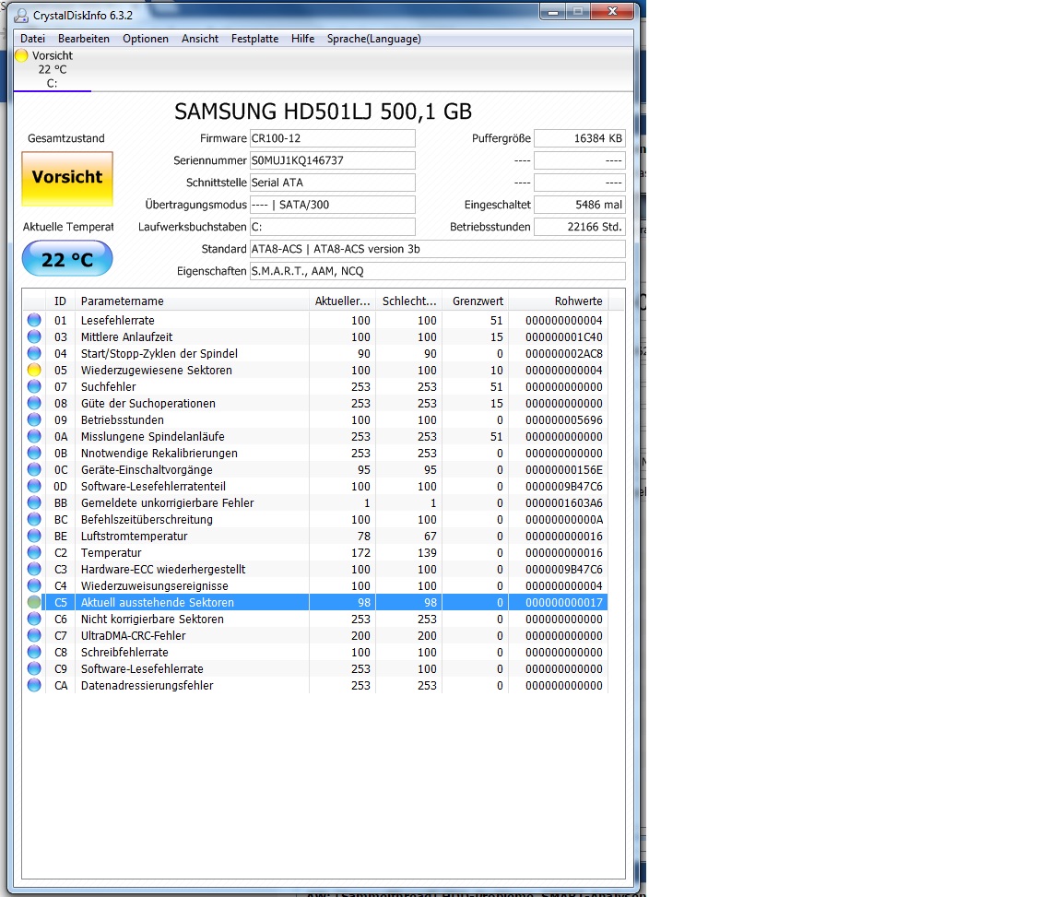The width and height of the screenshot is (1062, 897).
Task: Open the Ansicht menu
Action: [200, 39]
